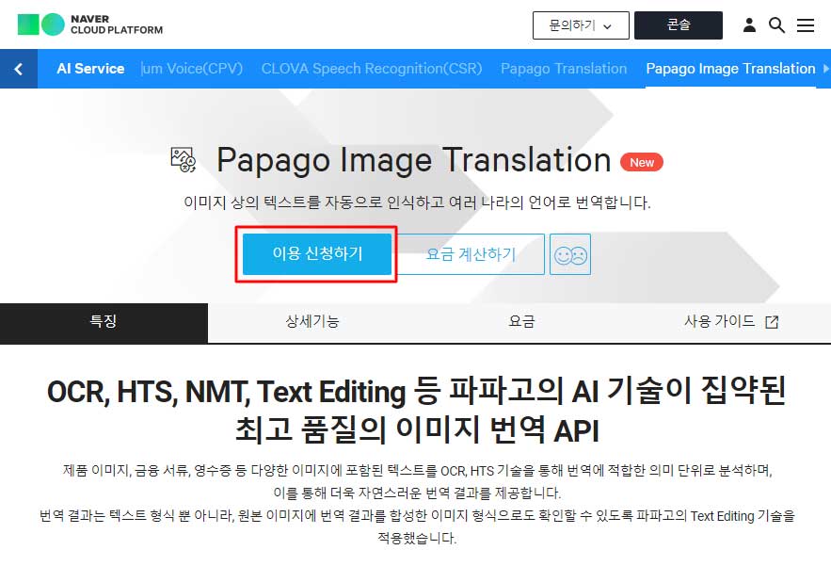Open the hamburger menu
This screenshot has width=831, height=566.
806,24
